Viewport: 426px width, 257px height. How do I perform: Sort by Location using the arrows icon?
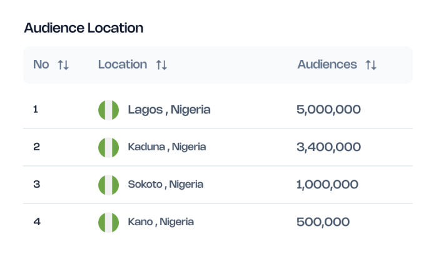[x=161, y=65]
